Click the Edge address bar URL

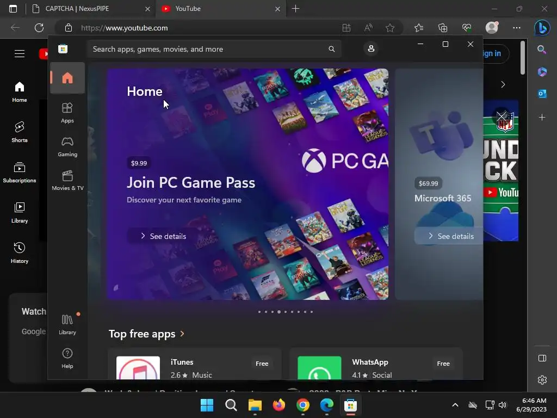pyautogui.click(x=125, y=28)
